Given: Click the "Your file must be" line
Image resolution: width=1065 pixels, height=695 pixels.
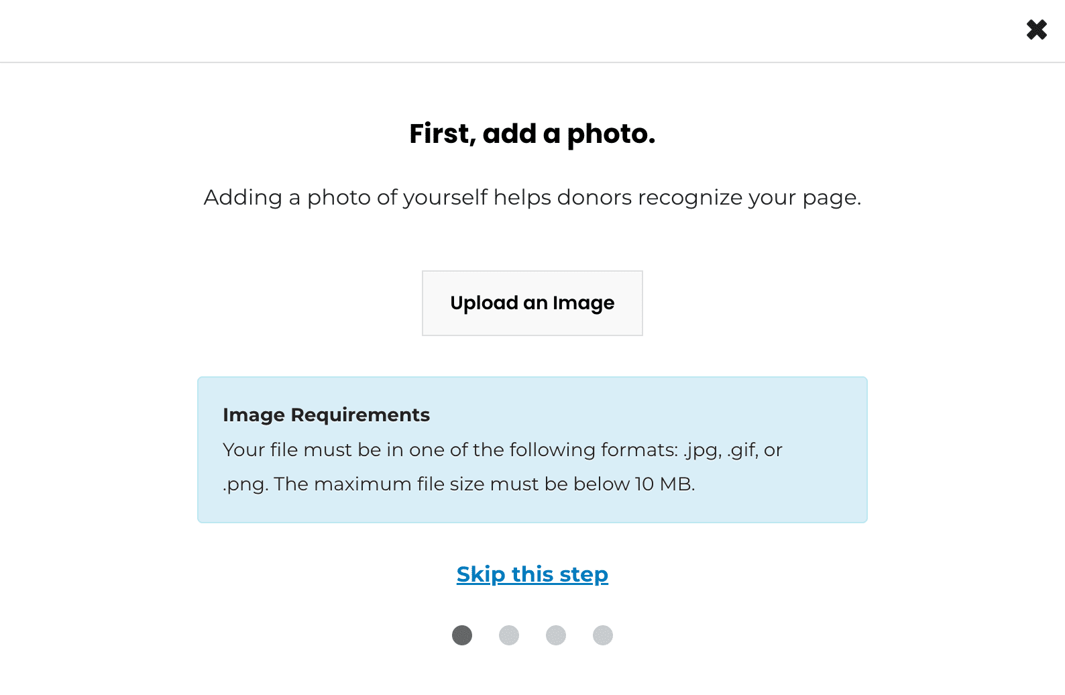Looking at the screenshot, I should click(x=502, y=449).
